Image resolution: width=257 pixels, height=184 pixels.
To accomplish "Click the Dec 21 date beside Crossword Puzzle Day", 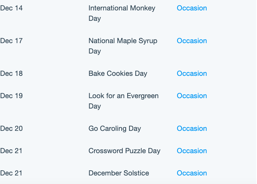I will pyautogui.click(x=11, y=151).
